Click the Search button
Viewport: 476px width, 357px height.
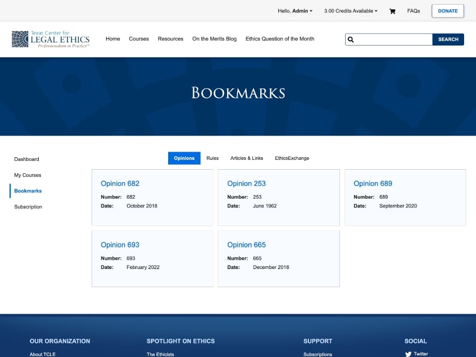pos(448,39)
